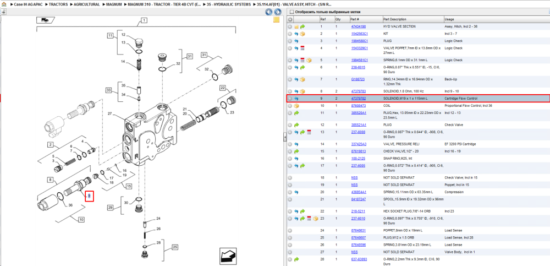This screenshot has width=550, height=266.
Task: Select callout 27 on the valve body
Action: click(109, 113)
